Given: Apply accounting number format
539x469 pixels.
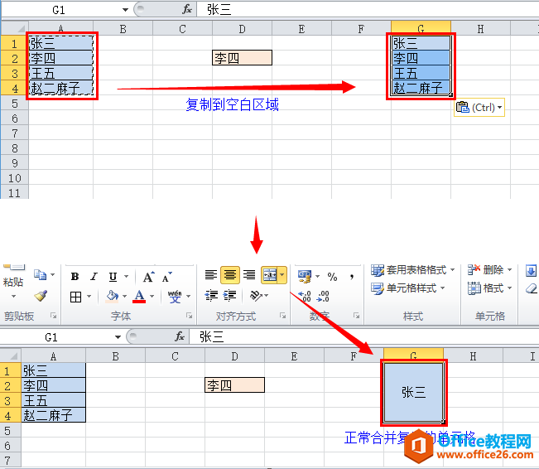Looking at the screenshot, I should click(x=305, y=276).
